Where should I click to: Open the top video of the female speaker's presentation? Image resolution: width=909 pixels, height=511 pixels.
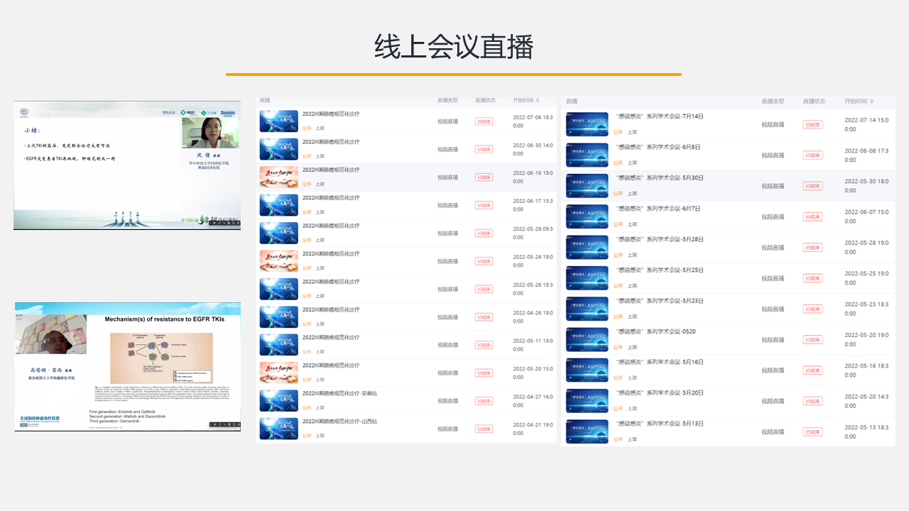coord(127,165)
